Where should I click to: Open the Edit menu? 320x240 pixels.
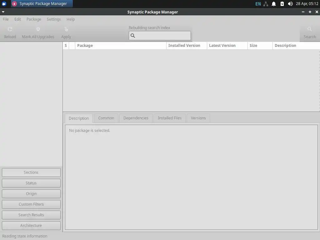point(17,19)
